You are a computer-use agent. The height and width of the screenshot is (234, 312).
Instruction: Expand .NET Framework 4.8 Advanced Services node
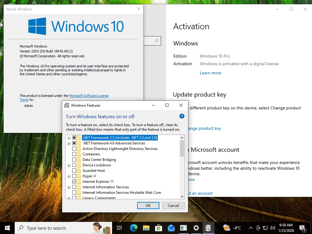pyautogui.click(x=69, y=144)
